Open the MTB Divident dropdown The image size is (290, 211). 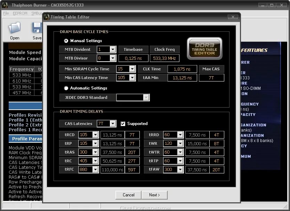click(x=113, y=49)
